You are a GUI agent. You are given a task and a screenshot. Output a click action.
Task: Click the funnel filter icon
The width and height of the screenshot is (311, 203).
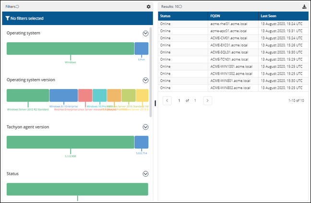tap(7, 18)
